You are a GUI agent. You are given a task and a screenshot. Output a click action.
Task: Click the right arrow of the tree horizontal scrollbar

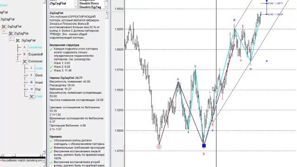(40, 155)
